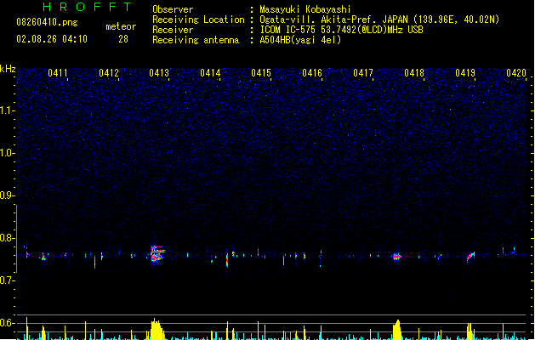Click the 0.9 kHz axis label

click(x=7, y=195)
